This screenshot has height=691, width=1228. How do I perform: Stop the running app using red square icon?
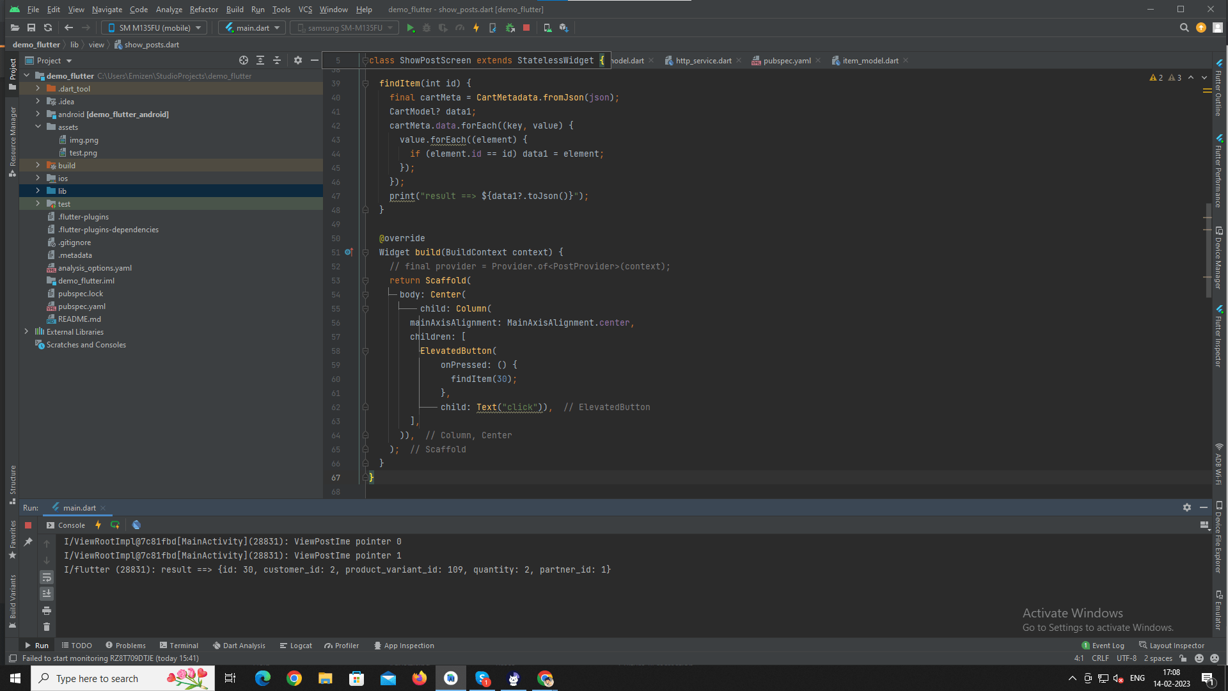click(x=526, y=28)
